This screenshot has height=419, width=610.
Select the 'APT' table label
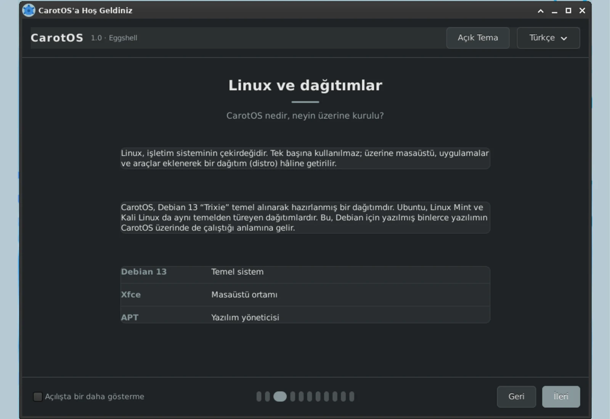(130, 317)
